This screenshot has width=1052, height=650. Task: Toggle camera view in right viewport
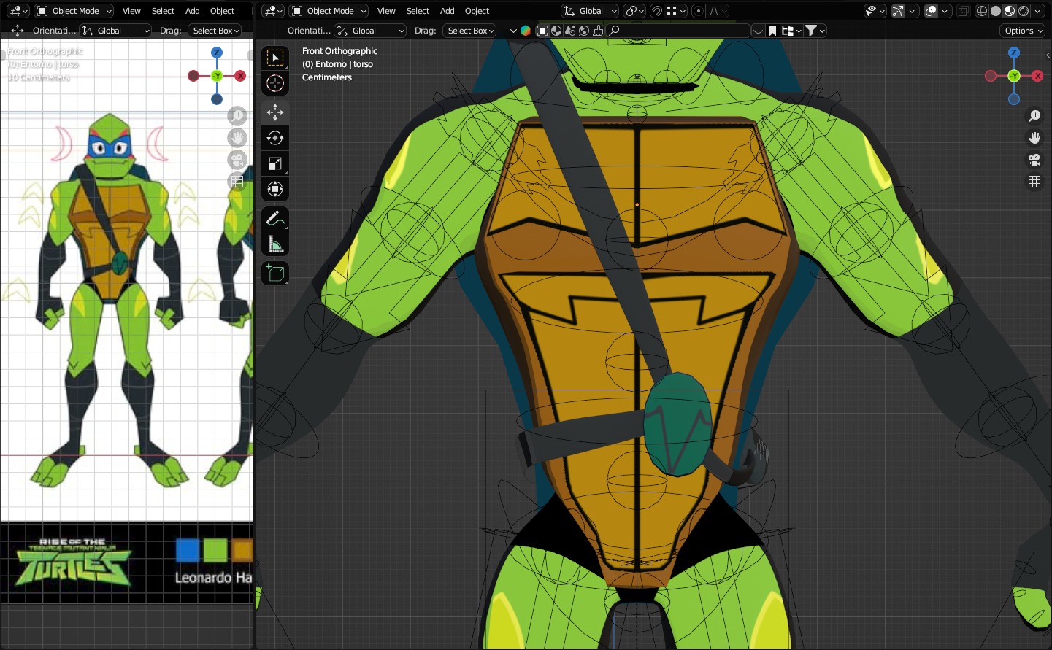(1034, 160)
